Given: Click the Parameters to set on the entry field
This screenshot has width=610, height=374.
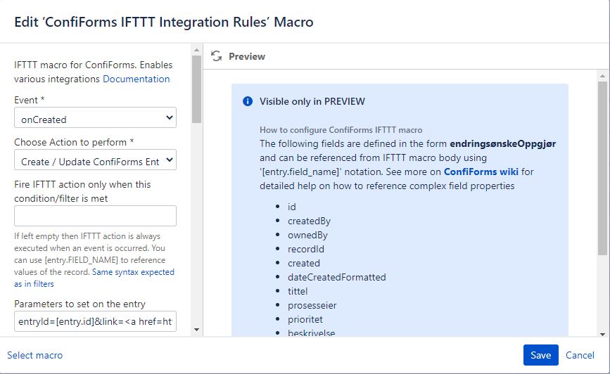Looking at the screenshot, I should (95, 321).
